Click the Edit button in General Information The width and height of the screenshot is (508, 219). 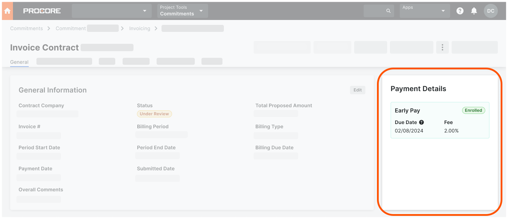click(357, 90)
